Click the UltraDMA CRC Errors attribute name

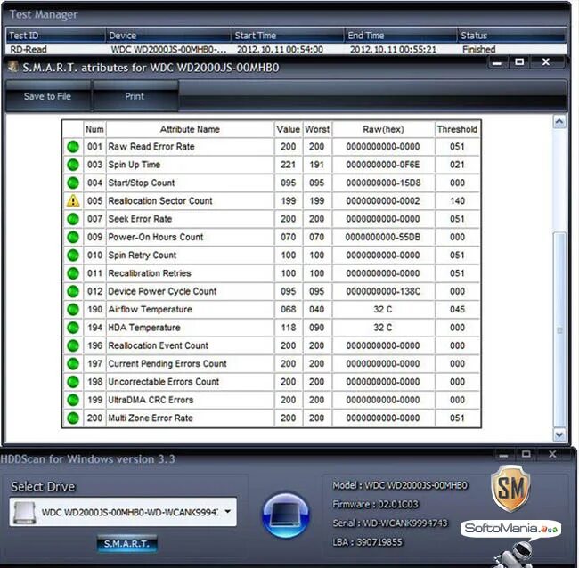point(151,400)
